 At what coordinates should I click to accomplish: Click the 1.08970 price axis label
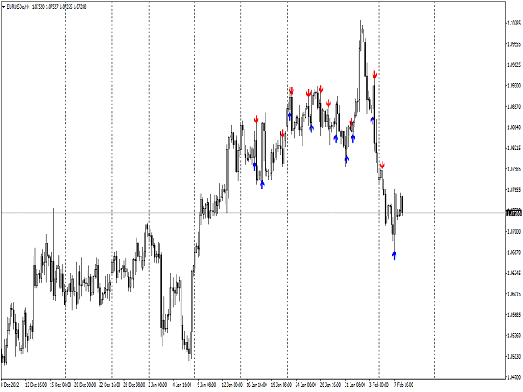coord(514,106)
